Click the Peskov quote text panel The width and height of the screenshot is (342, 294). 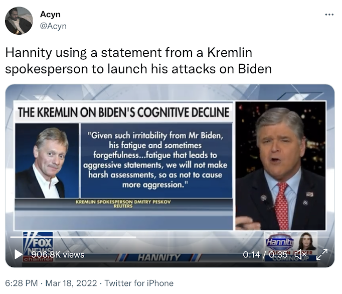pos(156,161)
